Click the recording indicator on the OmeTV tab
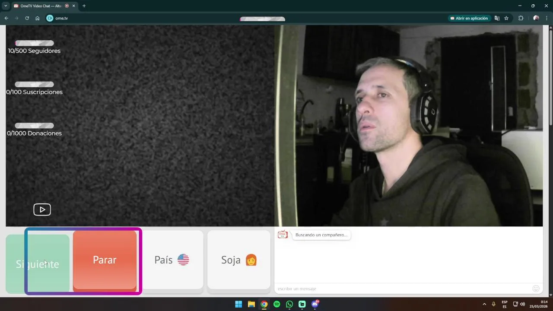Image resolution: width=553 pixels, height=311 pixels. [67, 6]
